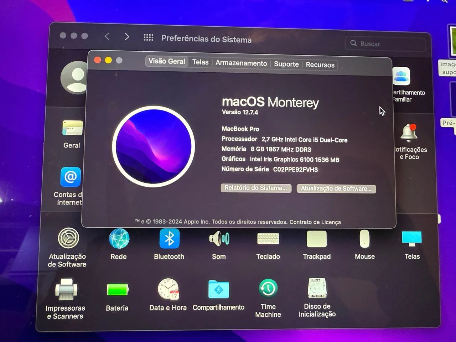Open Bluetooth preferences

[169, 238]
